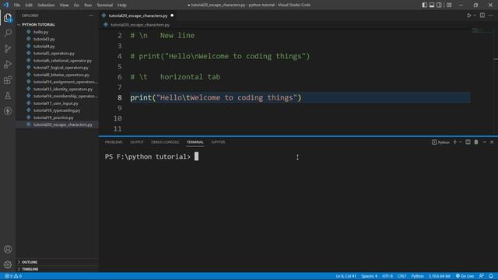Toggle secondary side bar layout
The height and width of the screenshot is (280, 498).
click(x=439, y=5)
